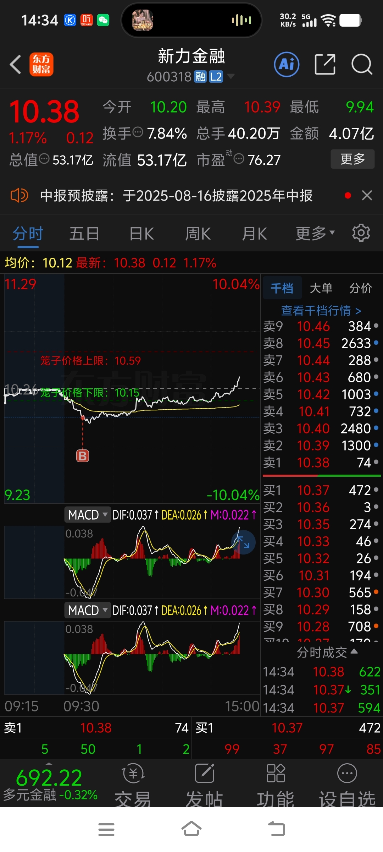Image resolution: width=383 pixels, height=852 pixels.
Task: Tap the 笼子价格上限 10.59 line label
Action: [90, 361]
